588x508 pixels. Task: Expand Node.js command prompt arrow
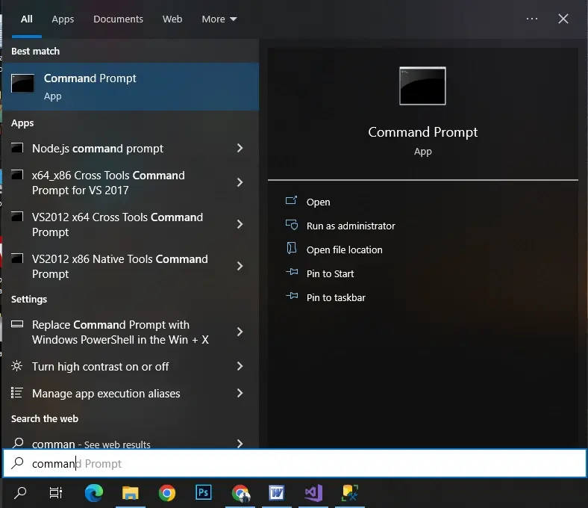pyautogui.click(x=240, y=149)
